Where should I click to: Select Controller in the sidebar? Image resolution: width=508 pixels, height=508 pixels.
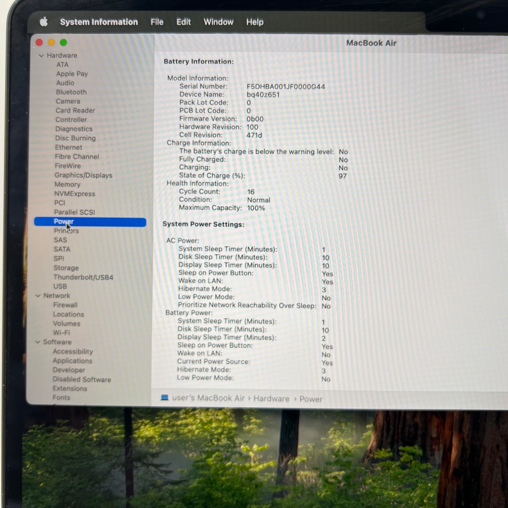pyautogui.click(x=71, y=120)
